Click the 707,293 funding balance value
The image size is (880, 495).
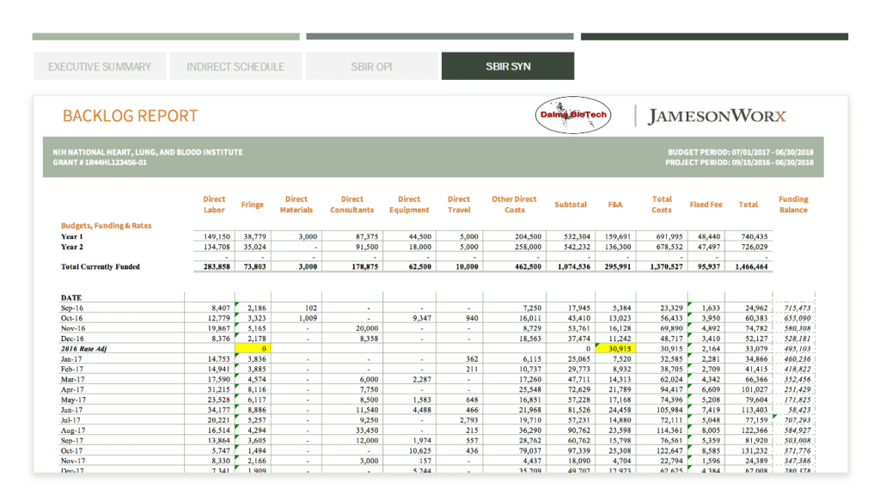click(797, 420)
